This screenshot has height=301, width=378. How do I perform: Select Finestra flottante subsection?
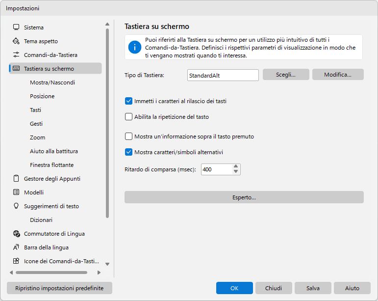coord(51,165)
